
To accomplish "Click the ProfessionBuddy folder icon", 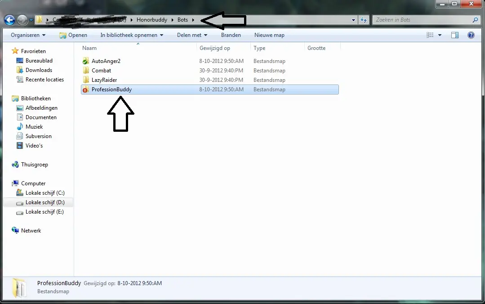I will tap(86, 89).
